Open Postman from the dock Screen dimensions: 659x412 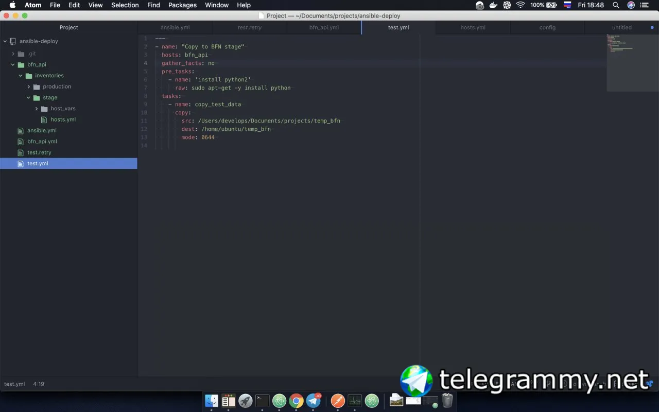338,400
